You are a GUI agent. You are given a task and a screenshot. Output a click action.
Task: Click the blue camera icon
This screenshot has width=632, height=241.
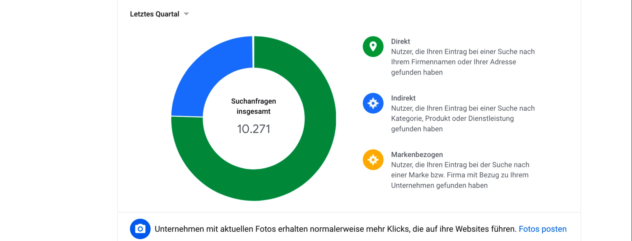tap(140, 229)
